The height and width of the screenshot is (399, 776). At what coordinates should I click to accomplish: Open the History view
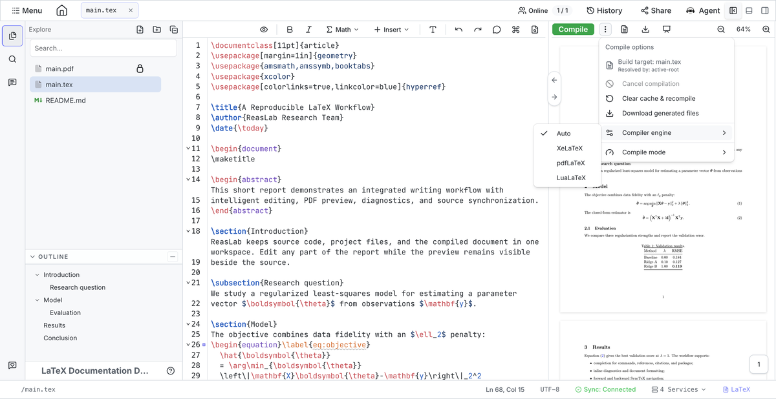point(604,10)
